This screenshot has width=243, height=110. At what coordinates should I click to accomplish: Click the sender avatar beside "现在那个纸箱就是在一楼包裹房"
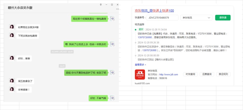tap(112, 19)
